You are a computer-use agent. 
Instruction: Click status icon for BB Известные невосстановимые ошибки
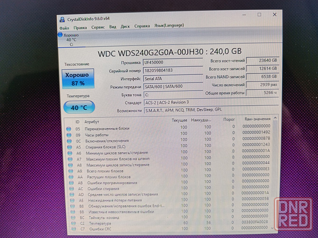73,212
